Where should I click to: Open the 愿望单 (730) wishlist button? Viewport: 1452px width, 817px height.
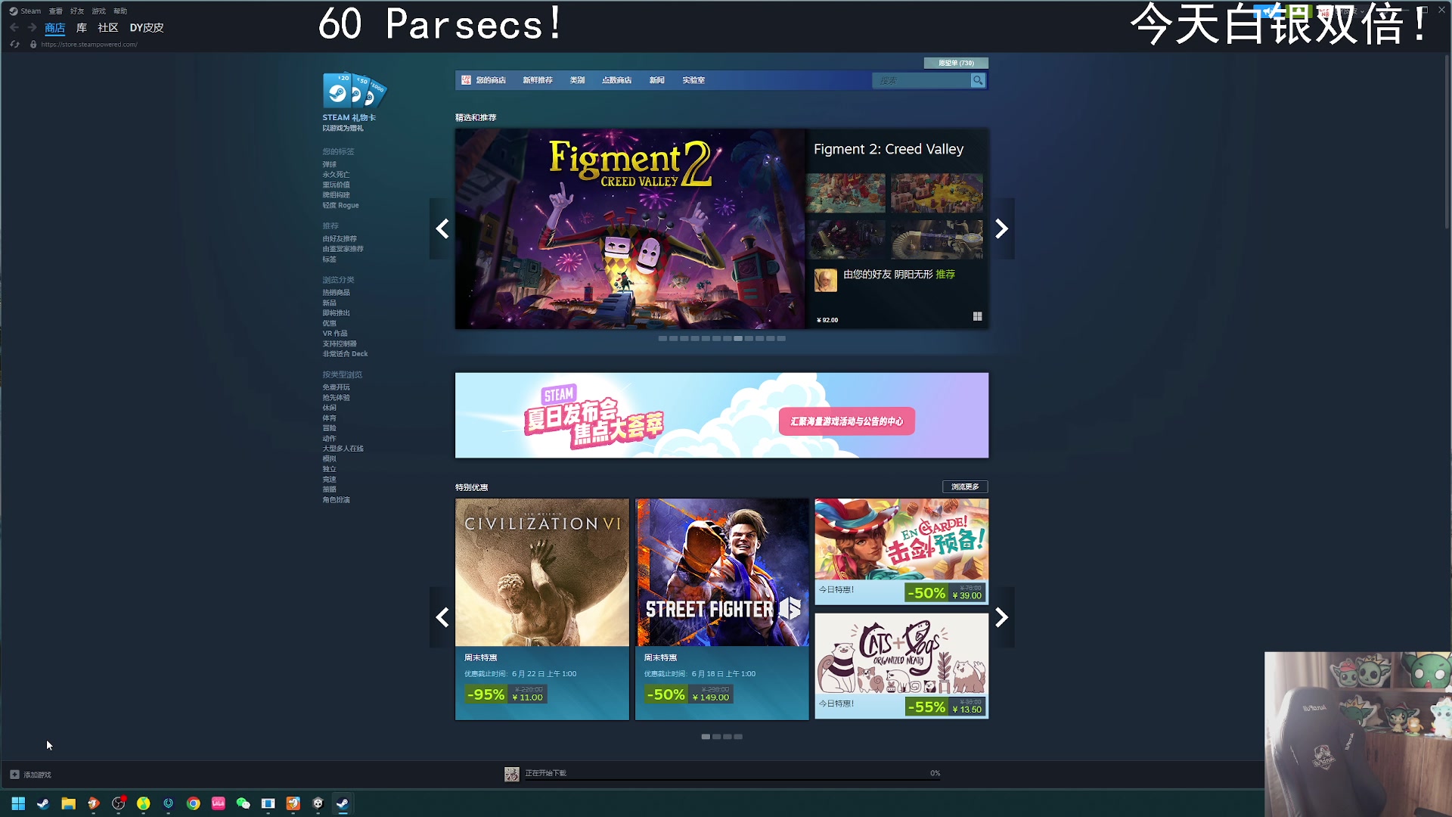(x=956, y=63)
